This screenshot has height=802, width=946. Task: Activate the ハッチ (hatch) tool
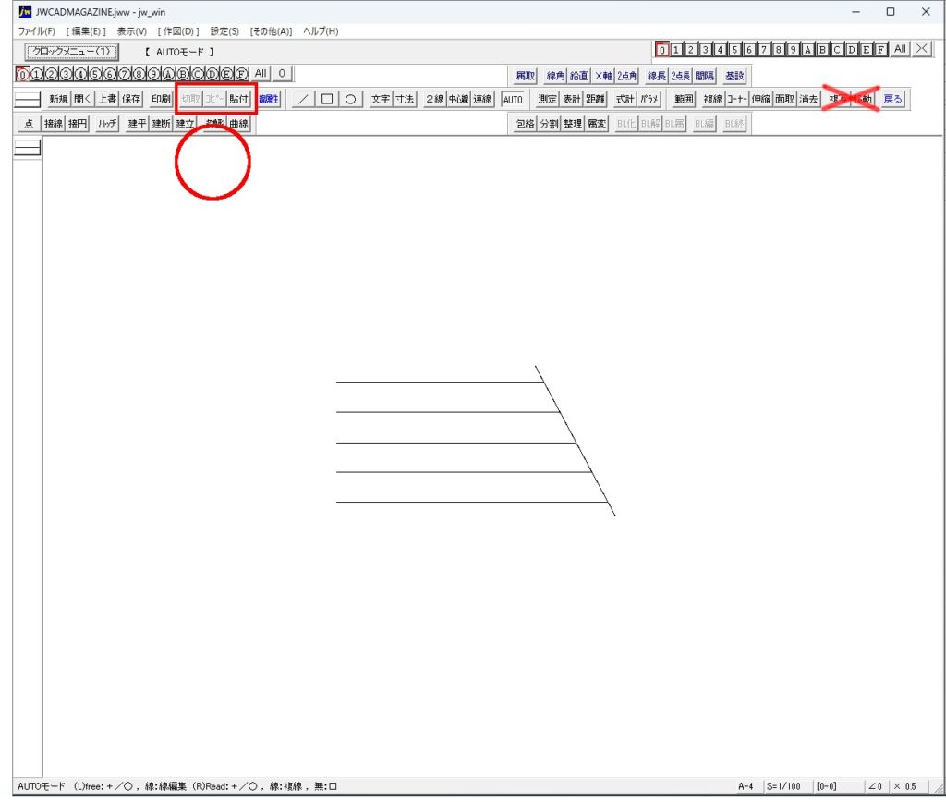[x=108, y=124]
